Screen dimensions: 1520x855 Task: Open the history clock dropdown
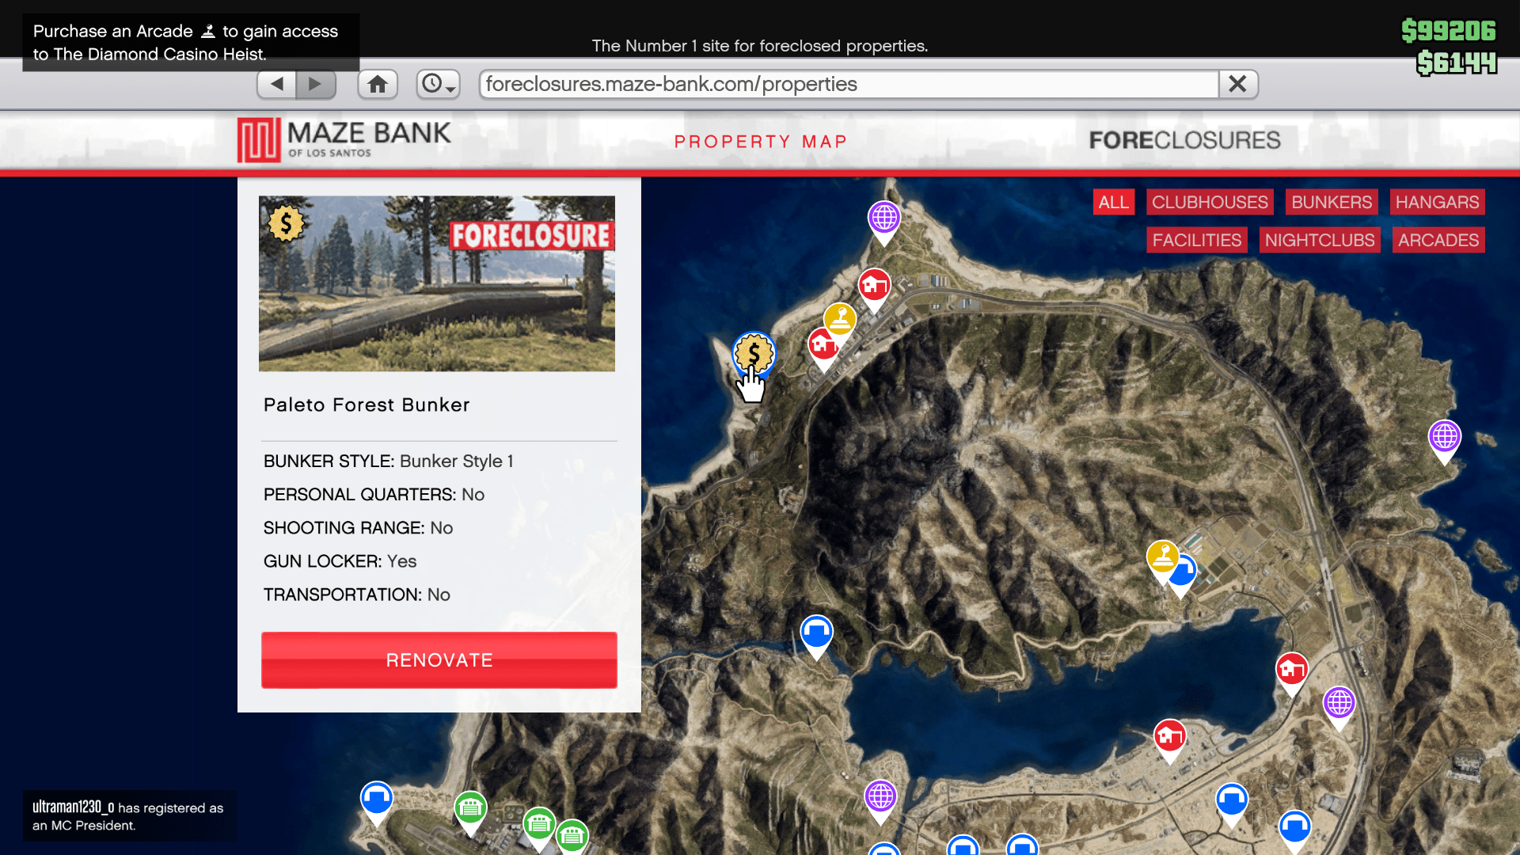(x=438, y=84)
